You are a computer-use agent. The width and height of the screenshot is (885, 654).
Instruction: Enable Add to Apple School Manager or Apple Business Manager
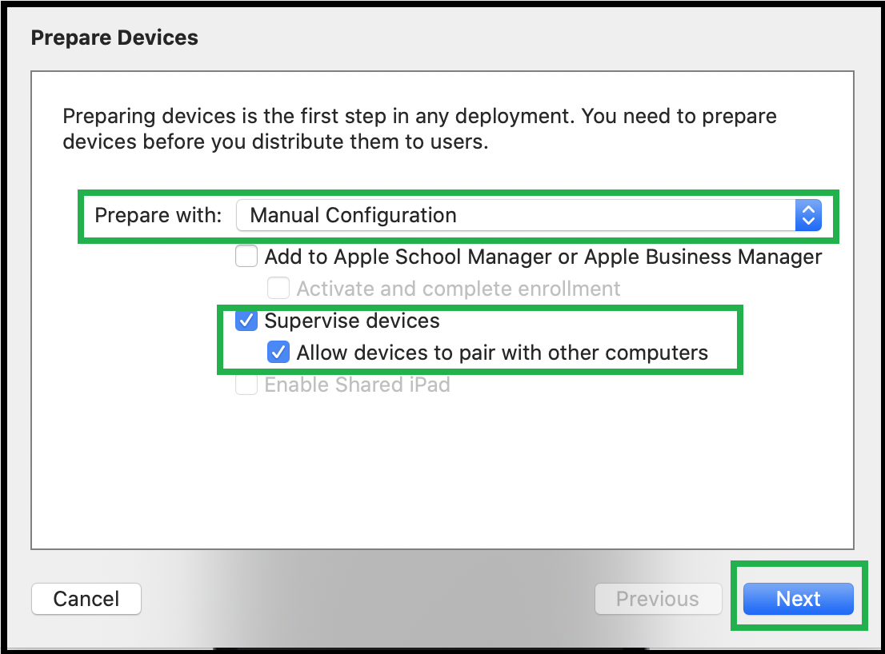(246, 256)
